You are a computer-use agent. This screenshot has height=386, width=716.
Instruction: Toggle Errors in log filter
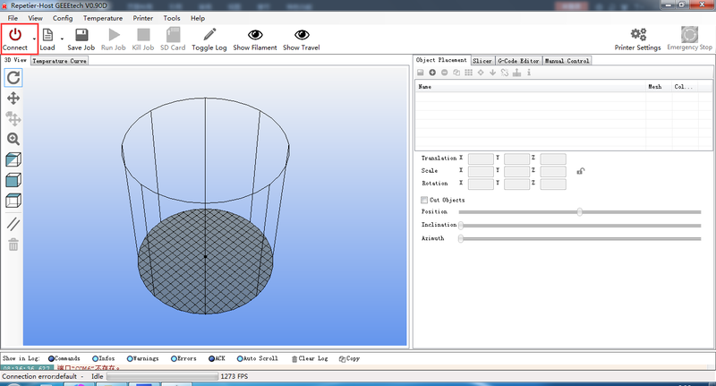pos(183,358)
